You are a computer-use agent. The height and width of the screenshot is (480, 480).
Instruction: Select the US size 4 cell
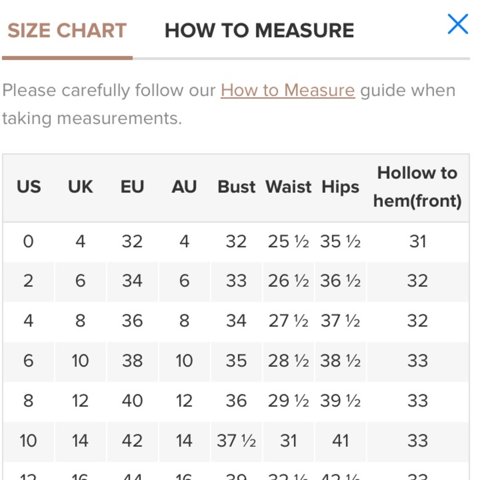[x=28, y=321]
